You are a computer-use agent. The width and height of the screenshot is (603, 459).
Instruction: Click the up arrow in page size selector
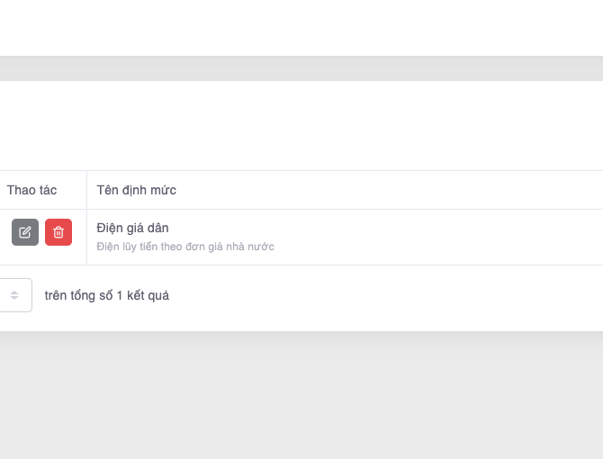click(14, 292)
